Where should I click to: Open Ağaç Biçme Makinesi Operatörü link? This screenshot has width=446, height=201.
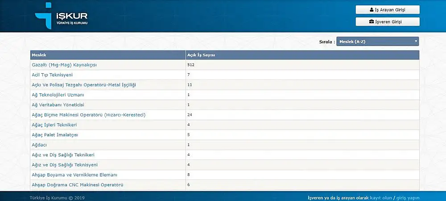[x=89, y=115]
